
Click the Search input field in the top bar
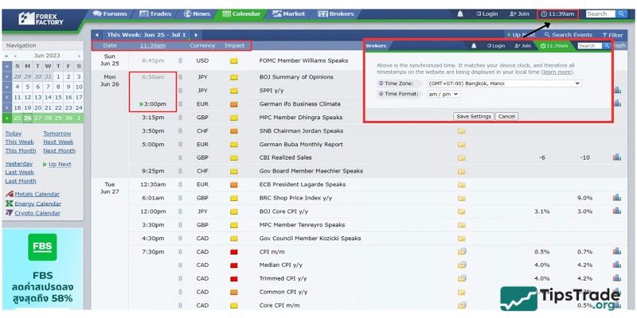click(600, 14)
